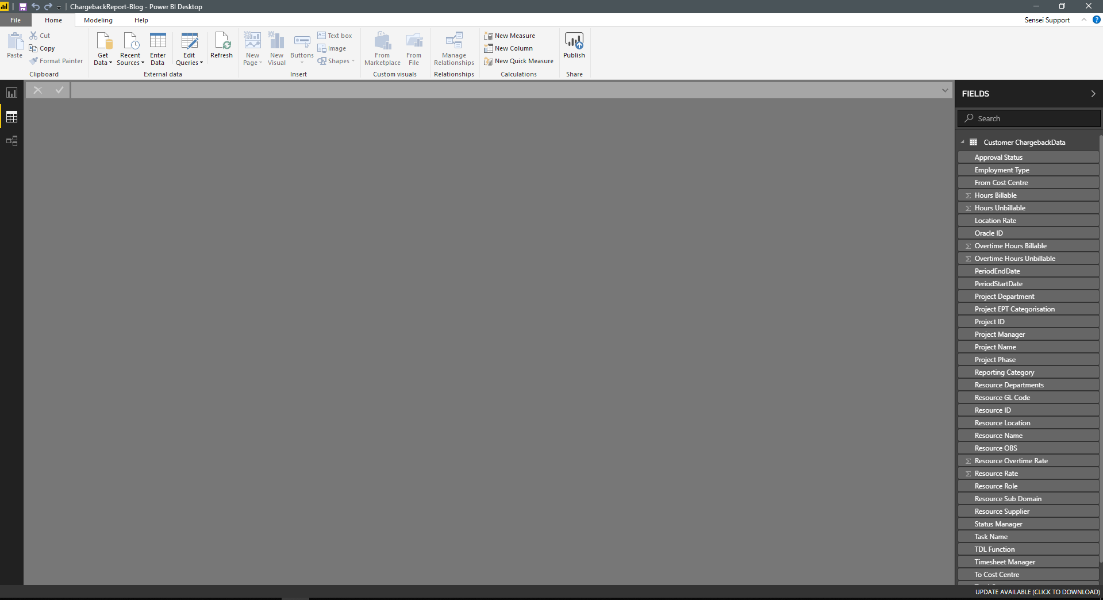This screenshot has height=600, width=1103.
Task: Select the PeriodEndDate field
Action: coord(1028,271)
